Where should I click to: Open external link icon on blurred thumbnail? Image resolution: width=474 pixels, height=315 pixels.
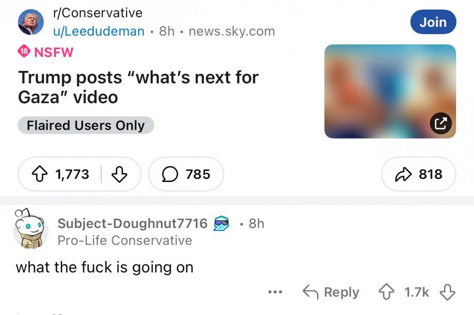coord(441,123)
